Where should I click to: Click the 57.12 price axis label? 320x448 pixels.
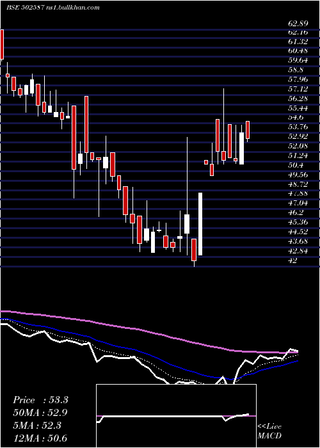pyautogui.click(x=298, y=89)
